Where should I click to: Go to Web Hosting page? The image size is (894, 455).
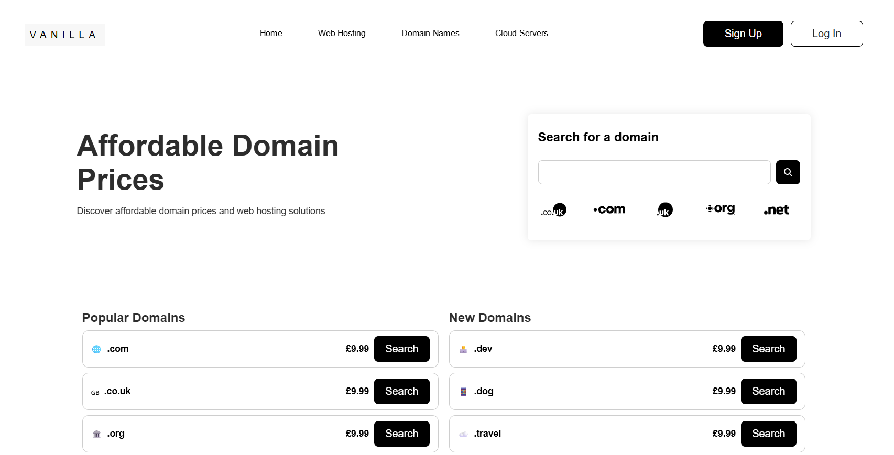tap(342, 34)
